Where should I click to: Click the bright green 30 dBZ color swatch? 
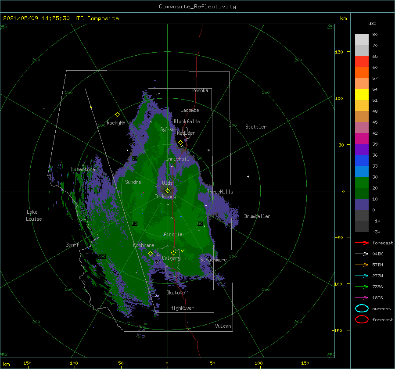(362, 182)
